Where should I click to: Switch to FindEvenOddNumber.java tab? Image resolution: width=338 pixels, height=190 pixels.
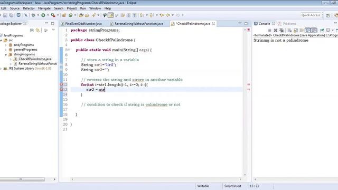(81, 24)
